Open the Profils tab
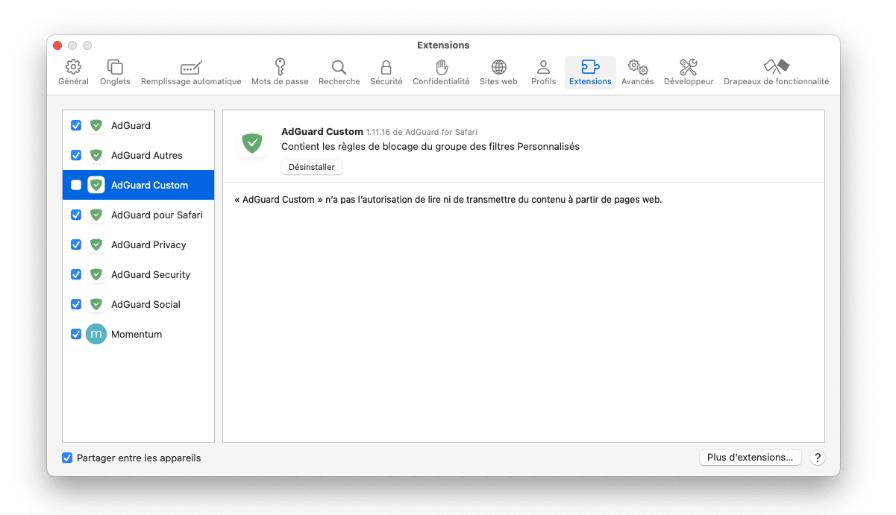This screenshot has width=896, height=515. point(543,72)
